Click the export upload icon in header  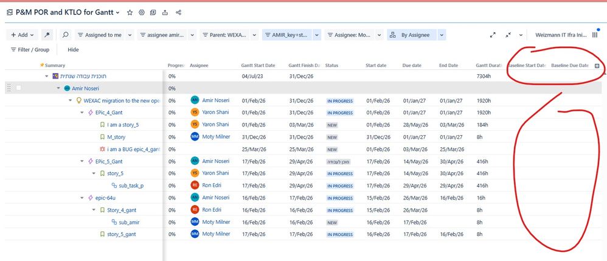point(165,12)
